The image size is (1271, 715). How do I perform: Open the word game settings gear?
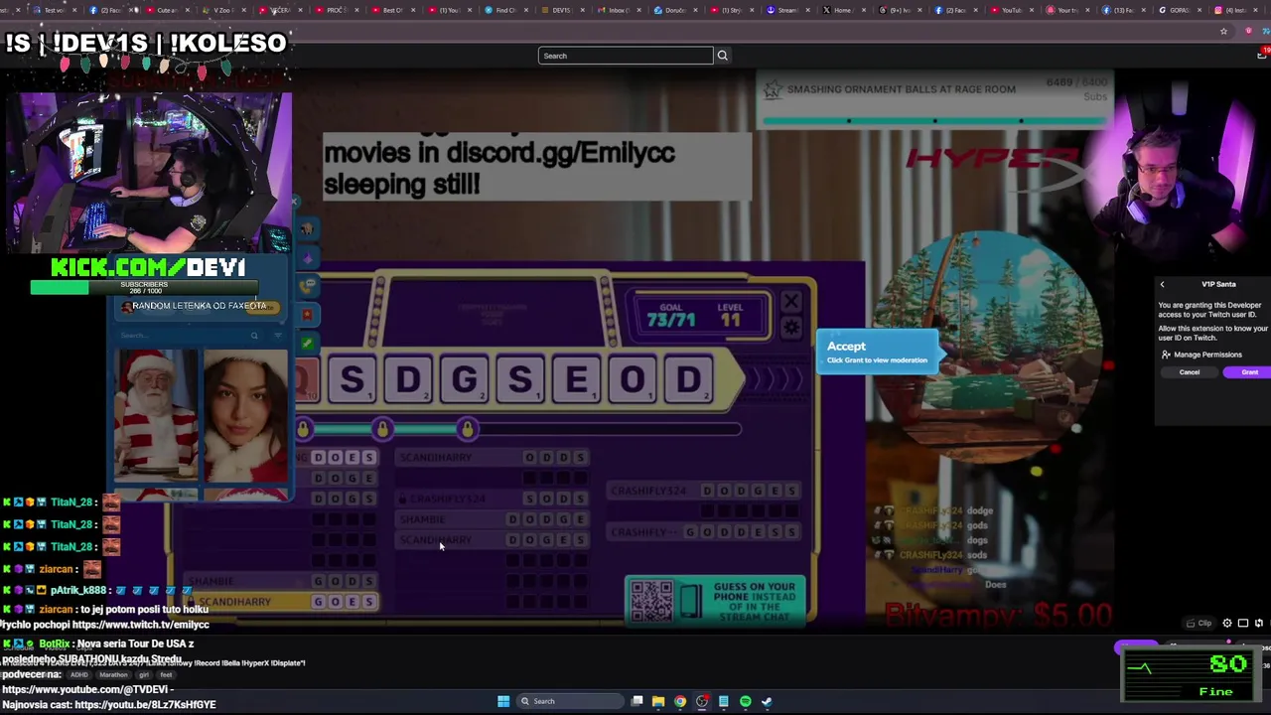click(x=791, y=328)
